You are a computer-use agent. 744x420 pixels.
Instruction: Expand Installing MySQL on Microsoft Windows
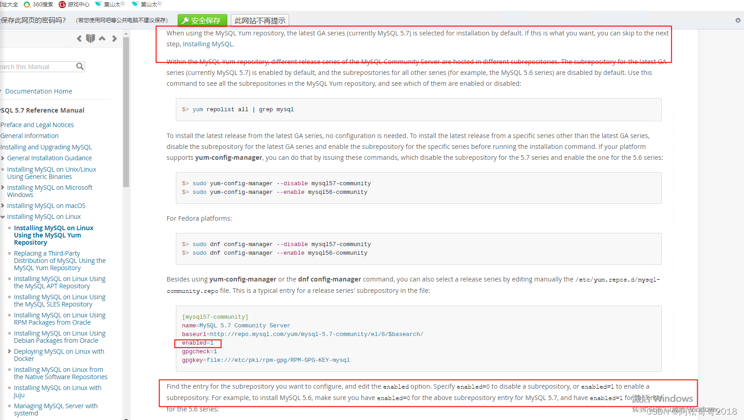3,188
